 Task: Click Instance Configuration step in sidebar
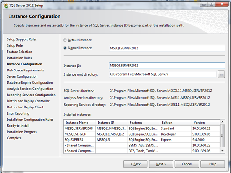[24, 64]
